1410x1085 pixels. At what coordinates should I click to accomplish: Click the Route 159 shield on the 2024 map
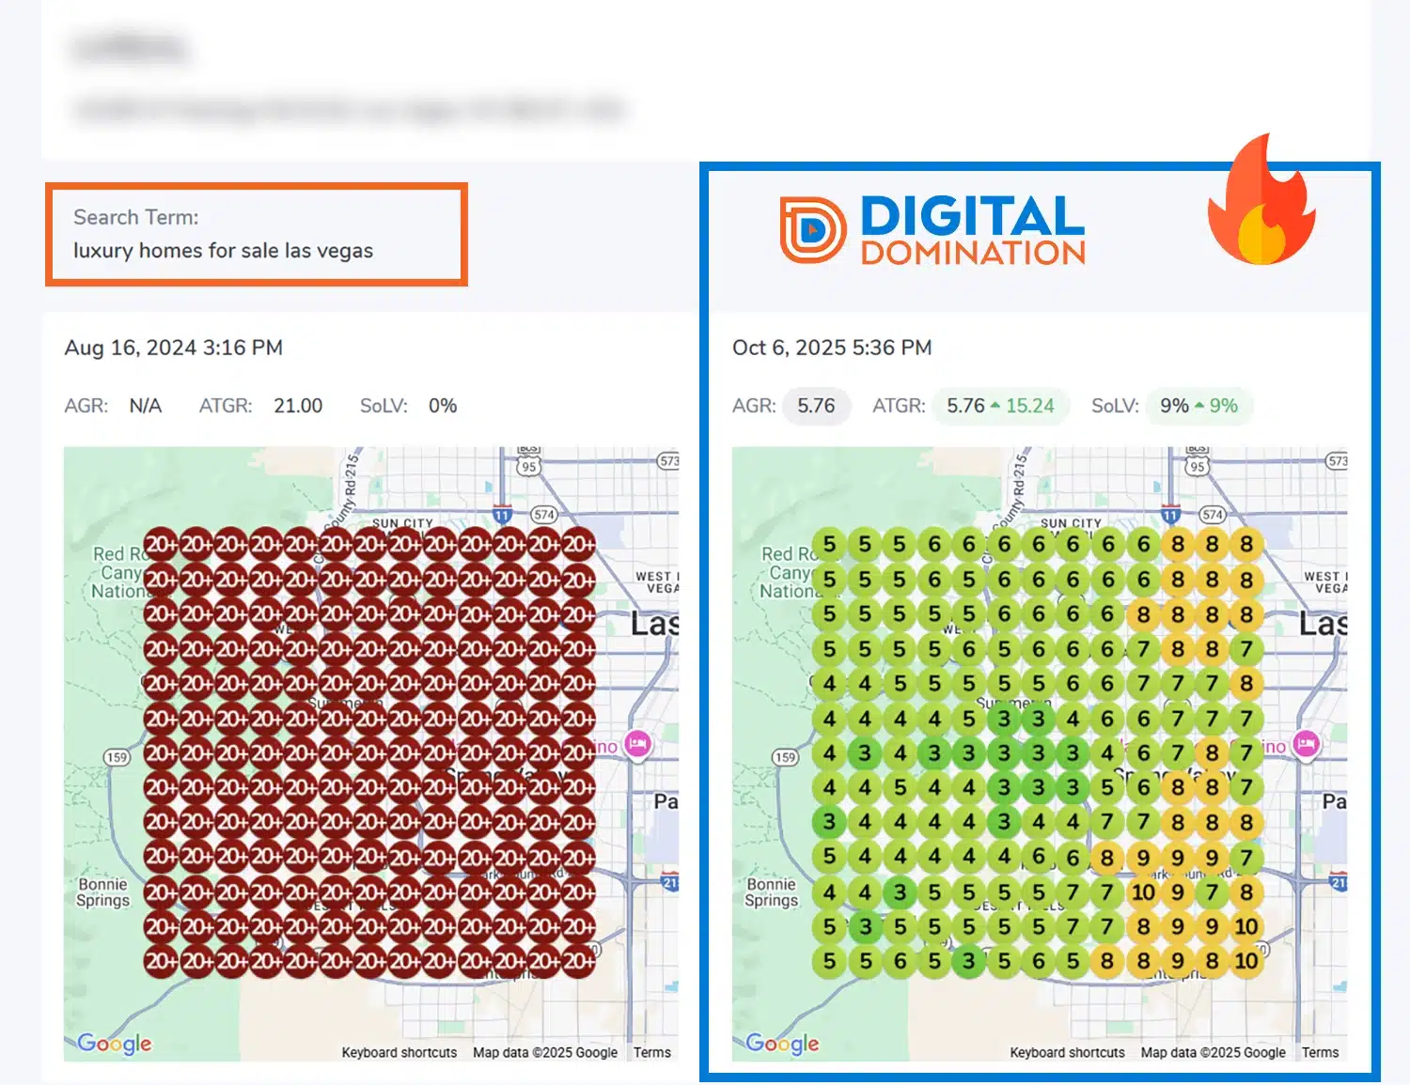(117, 757)
